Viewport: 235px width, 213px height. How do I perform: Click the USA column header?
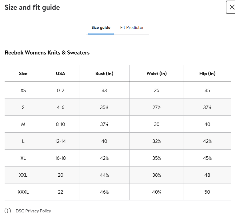point(61,74)
